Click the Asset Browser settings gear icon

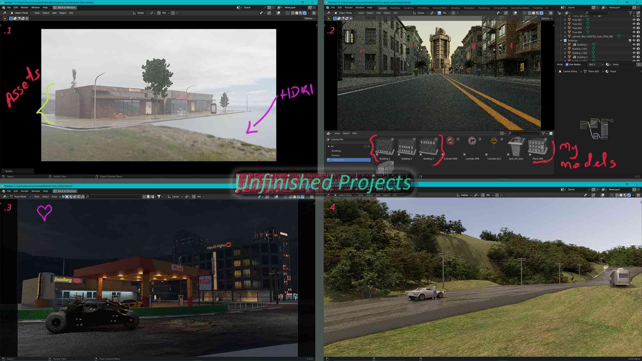pos(551,133)
